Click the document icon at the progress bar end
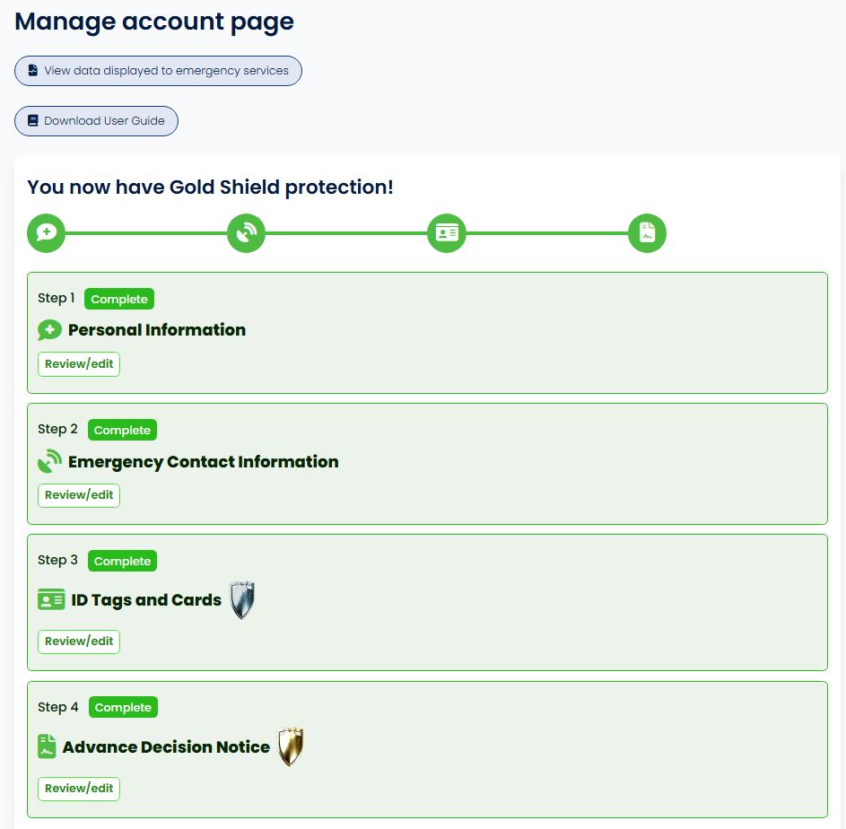 click(x=647, y=232)
